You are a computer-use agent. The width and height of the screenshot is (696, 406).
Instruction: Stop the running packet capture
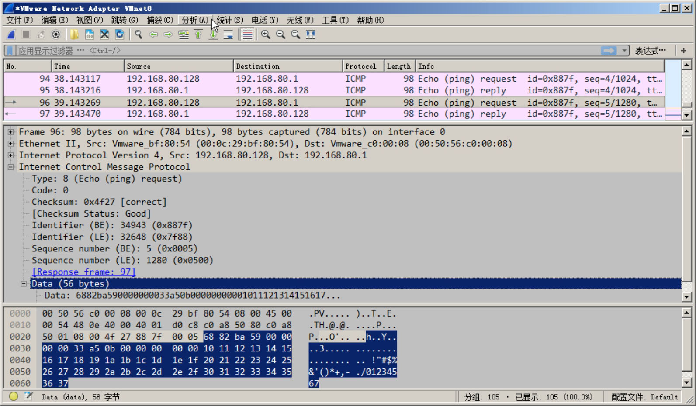pos(26,34)
